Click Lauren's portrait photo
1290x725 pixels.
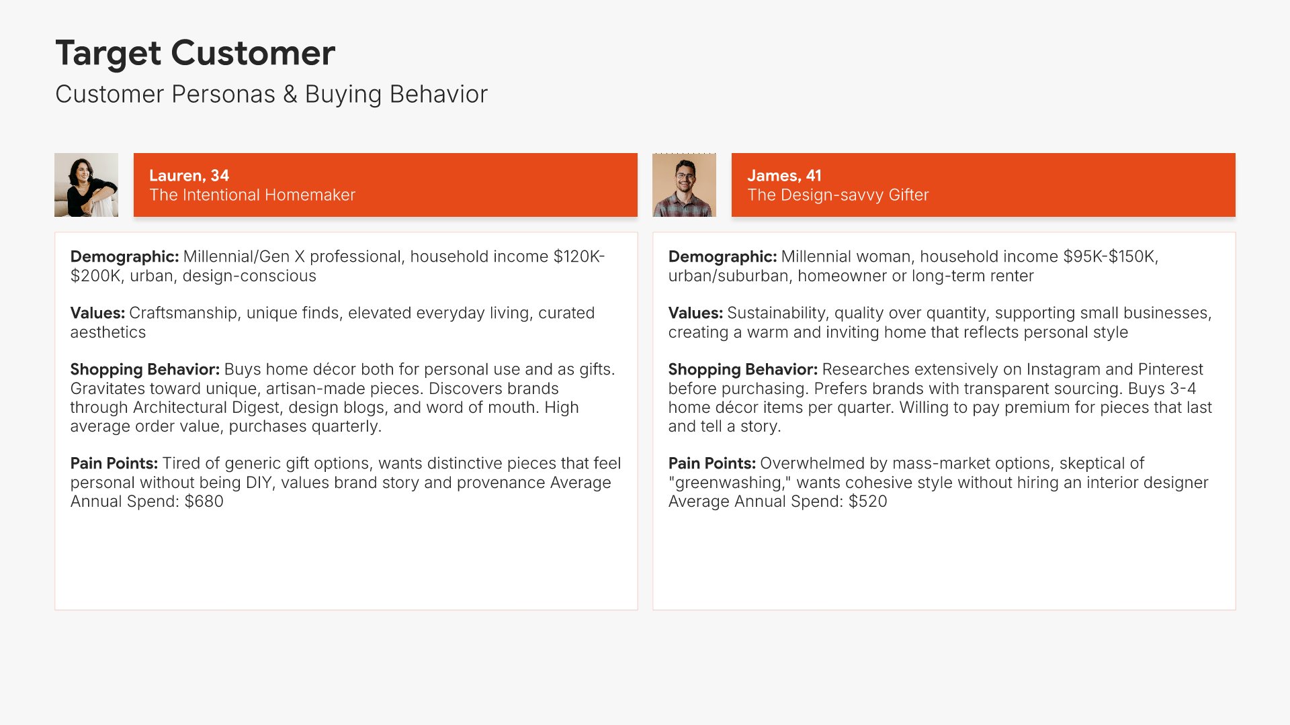pos(86,185)
